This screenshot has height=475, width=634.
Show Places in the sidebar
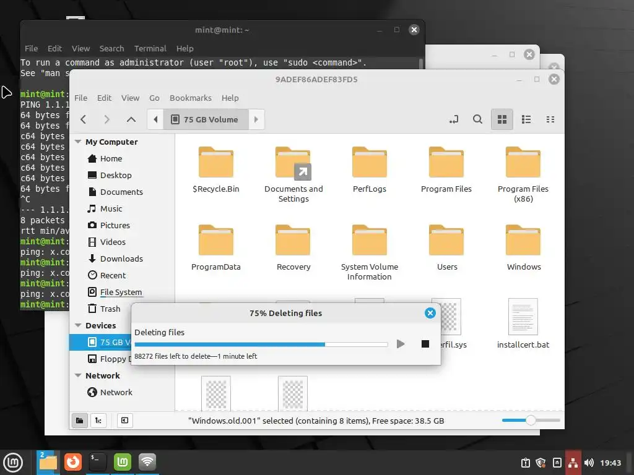(x=80, y=421)
